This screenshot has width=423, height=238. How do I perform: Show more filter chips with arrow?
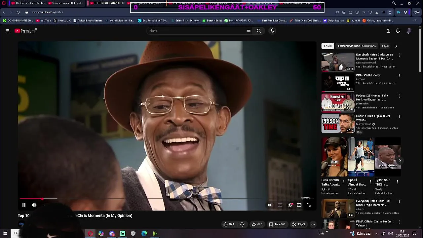tap(396, 46)
